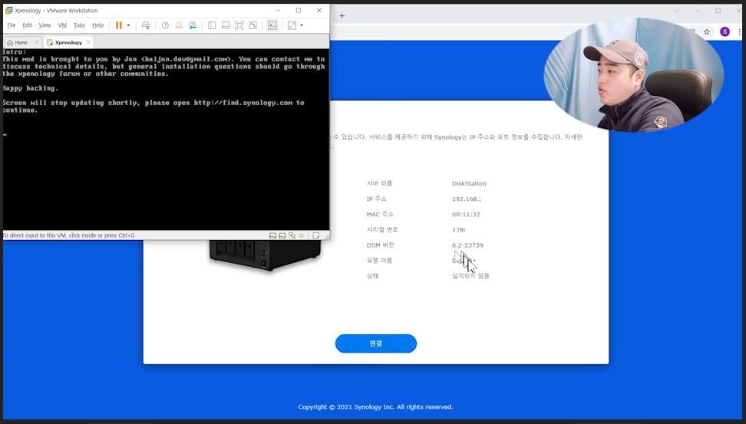Click the DSM 버전 label
Screen dimensions: 746x424
click(380, 245)
